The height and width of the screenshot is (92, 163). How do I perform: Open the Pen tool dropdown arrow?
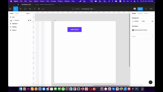pyautogui.click(x=32, y=9)
